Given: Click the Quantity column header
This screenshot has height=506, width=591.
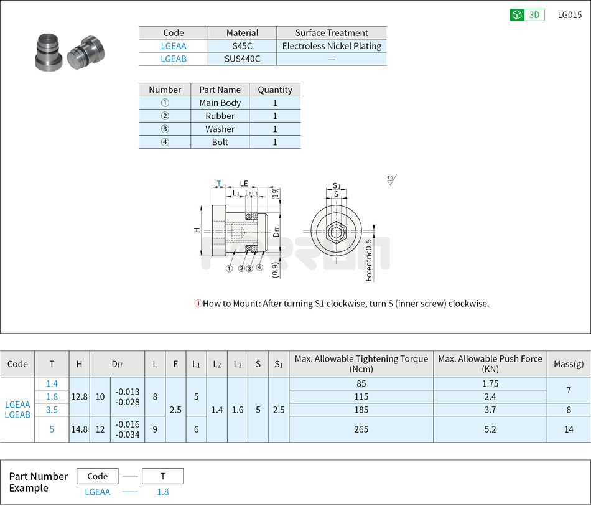Looking at the screenshot, I should (x=275, y=90).
